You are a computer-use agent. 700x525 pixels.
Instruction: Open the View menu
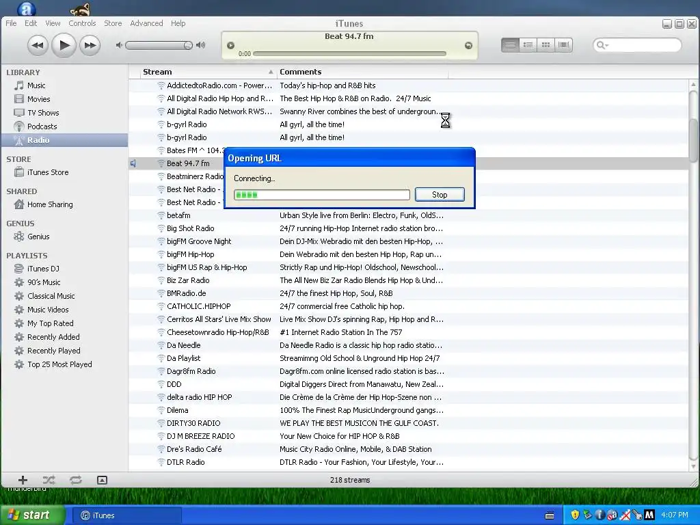click(x=53, y=23)
